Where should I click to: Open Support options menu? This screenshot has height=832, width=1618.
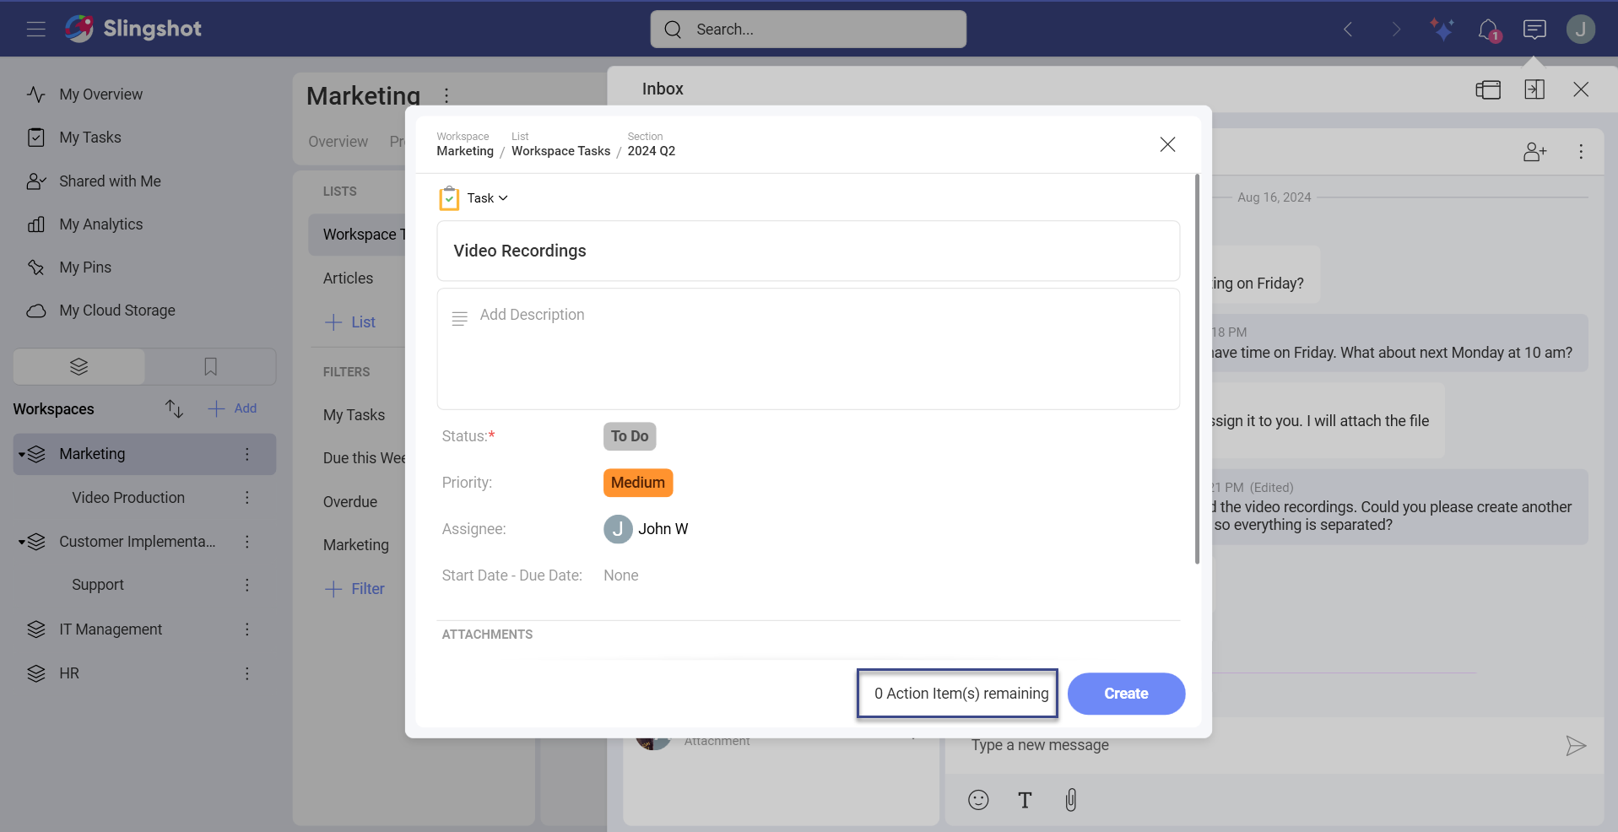pyautogui.click(x=247, y=585)
